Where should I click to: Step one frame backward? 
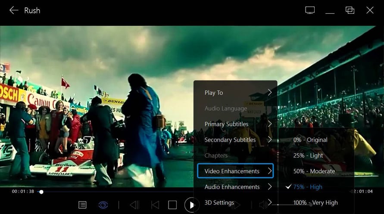134,205
